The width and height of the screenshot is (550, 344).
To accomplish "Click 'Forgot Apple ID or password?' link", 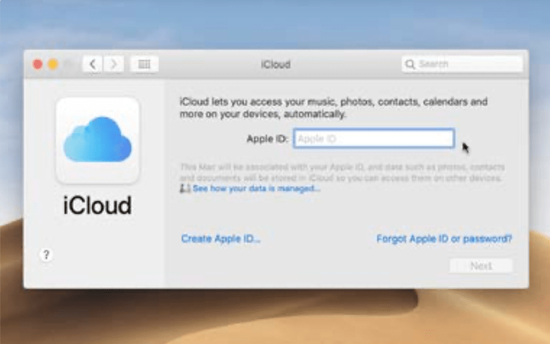I will click(x=444, y=238).
